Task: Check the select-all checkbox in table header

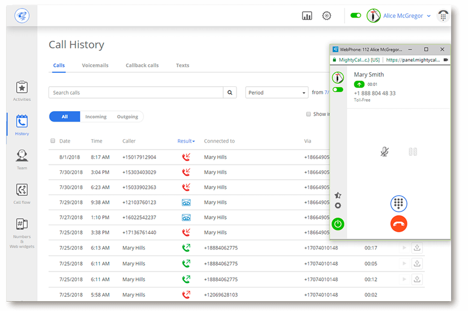Action: click(53, 141)
